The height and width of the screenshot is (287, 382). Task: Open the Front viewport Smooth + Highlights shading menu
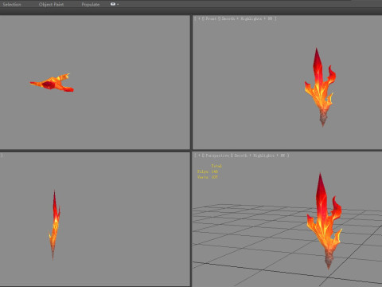pos(248,18)
